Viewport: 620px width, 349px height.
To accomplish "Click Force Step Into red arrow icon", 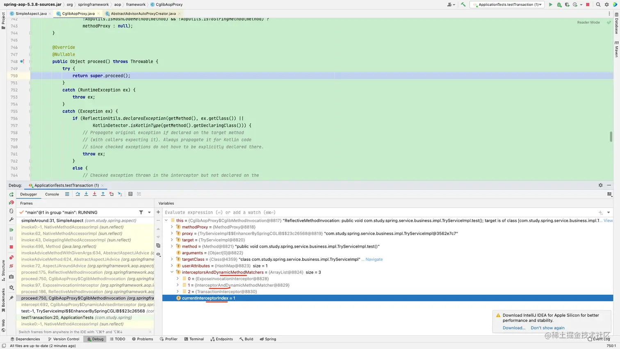I will [x=95, y=194].
